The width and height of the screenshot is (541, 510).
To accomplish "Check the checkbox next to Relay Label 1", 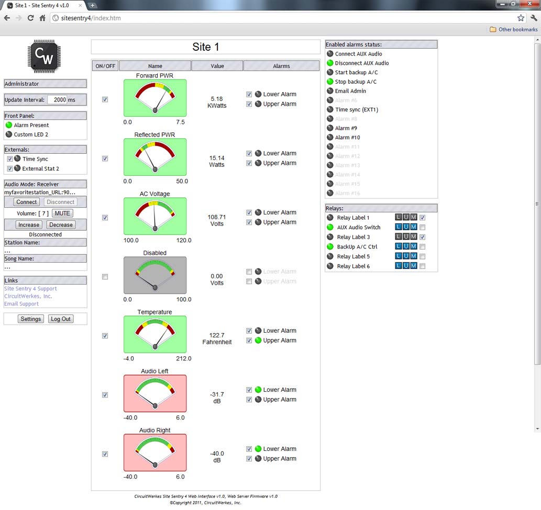I will pos(422,217).
